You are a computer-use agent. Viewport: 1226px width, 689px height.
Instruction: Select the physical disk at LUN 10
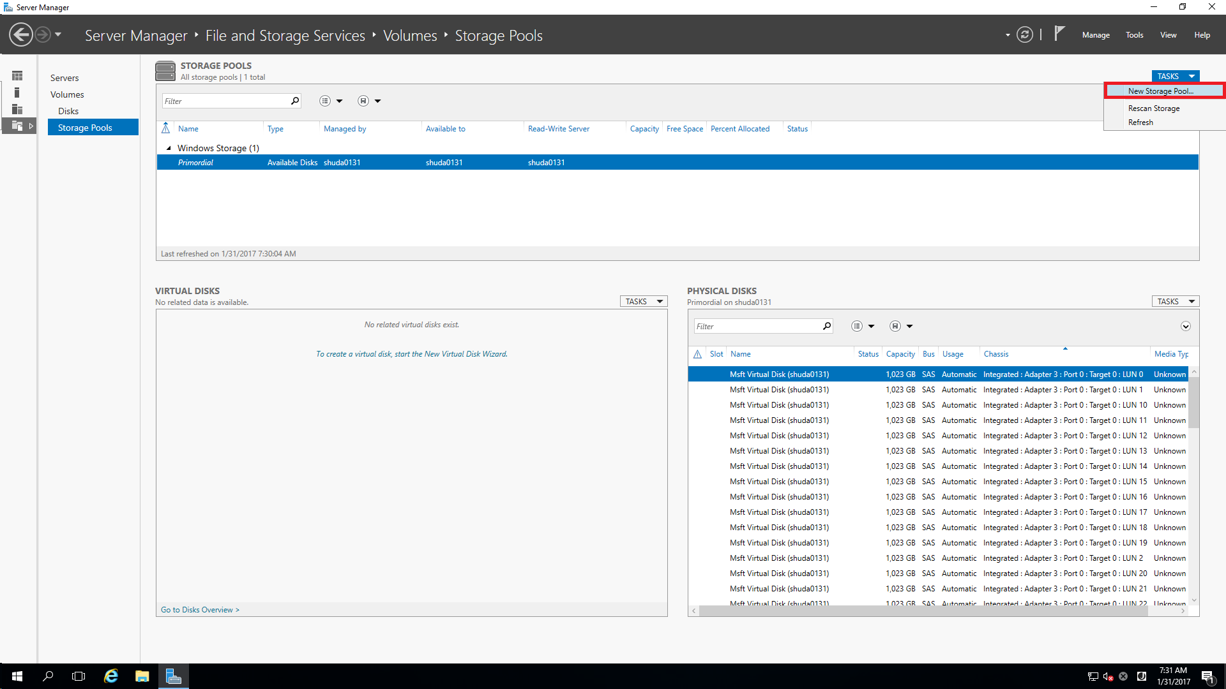tap(937, 405)
